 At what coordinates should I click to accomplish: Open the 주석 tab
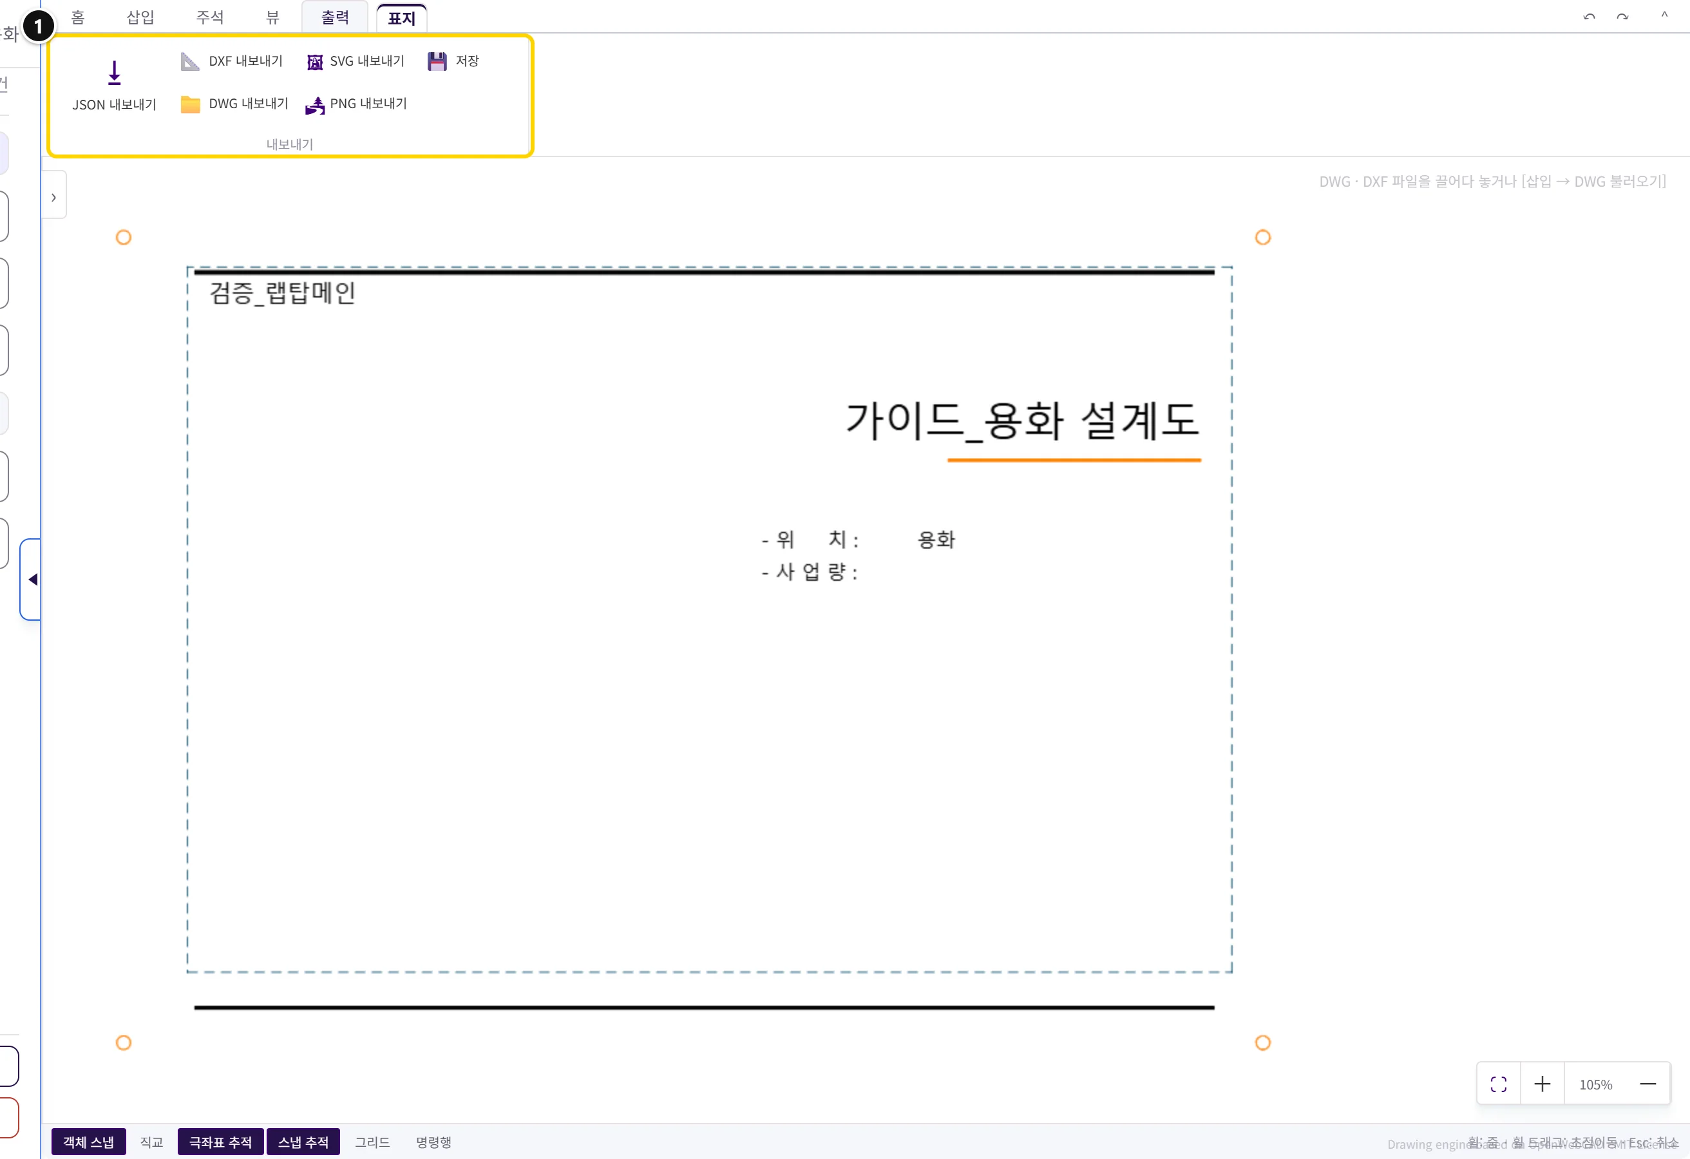[209, 17]
